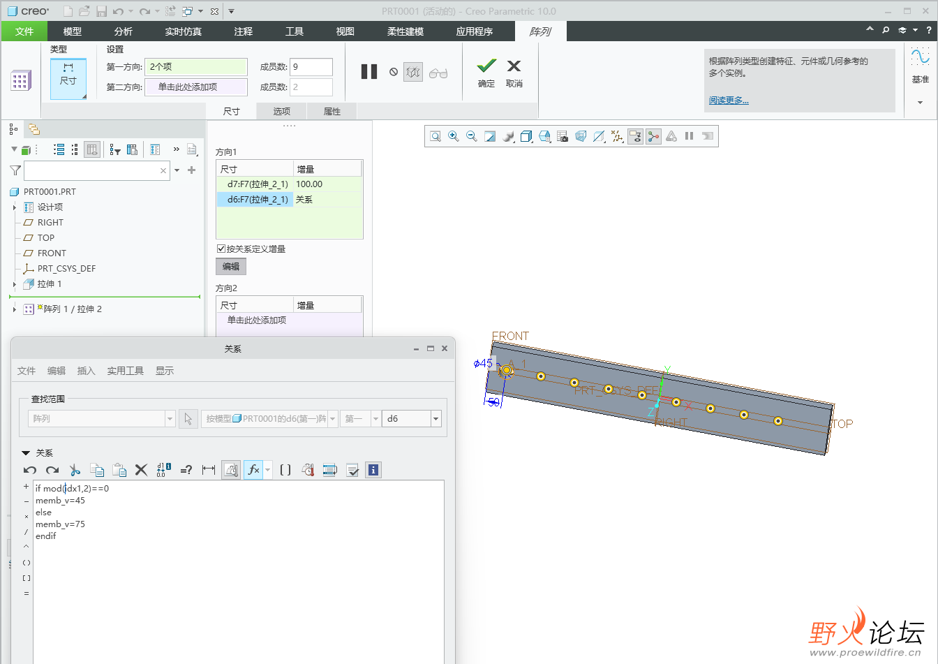Screen dimensions: 938x664
Task: Collapse the 关系 section triangle
Action: (26, 453)
